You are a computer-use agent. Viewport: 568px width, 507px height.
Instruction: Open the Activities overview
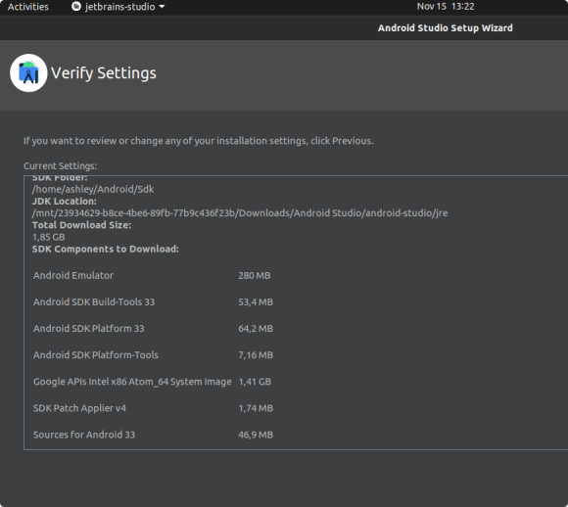click(x=27, y=7)
